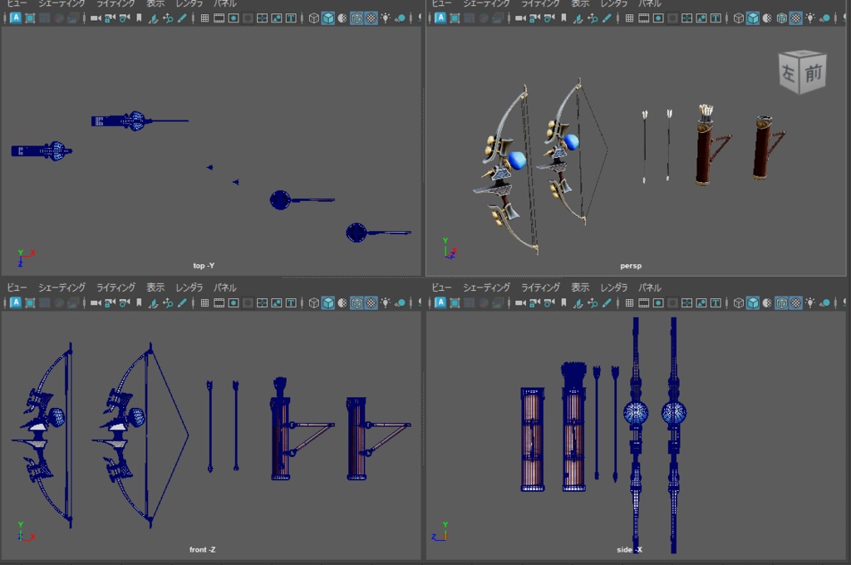This screenshot has width=851, height=565.
Task: Click 2D Pan/Zoom icon in top -Y panel
Action: pos(168,18)
